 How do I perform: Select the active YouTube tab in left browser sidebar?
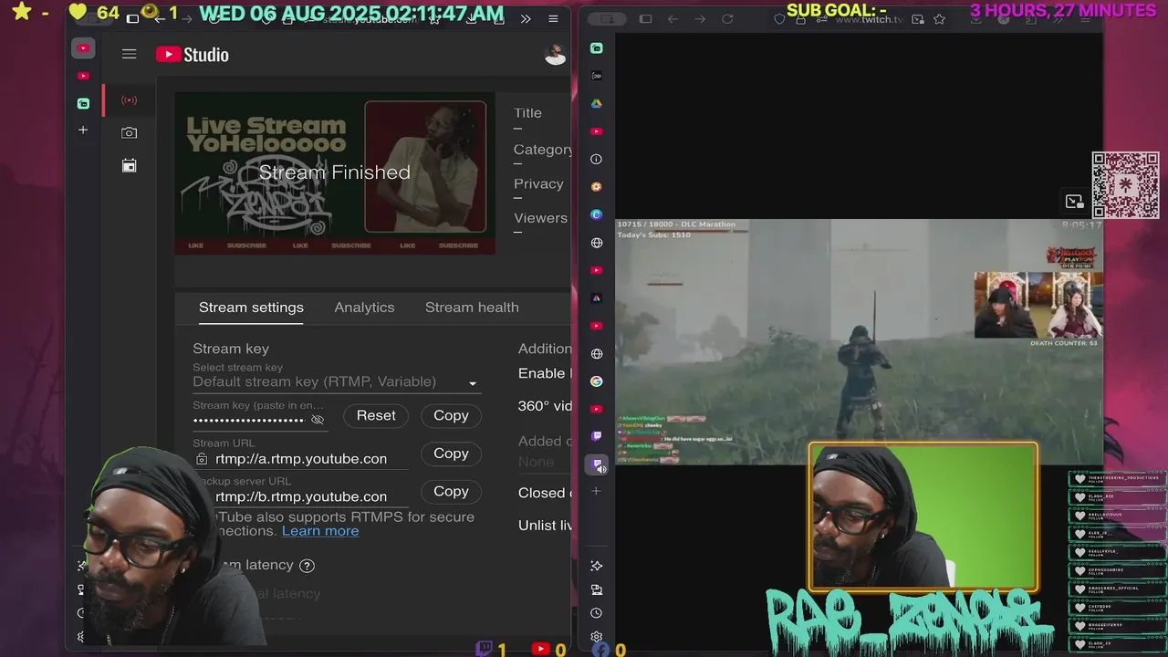point(83,48)
